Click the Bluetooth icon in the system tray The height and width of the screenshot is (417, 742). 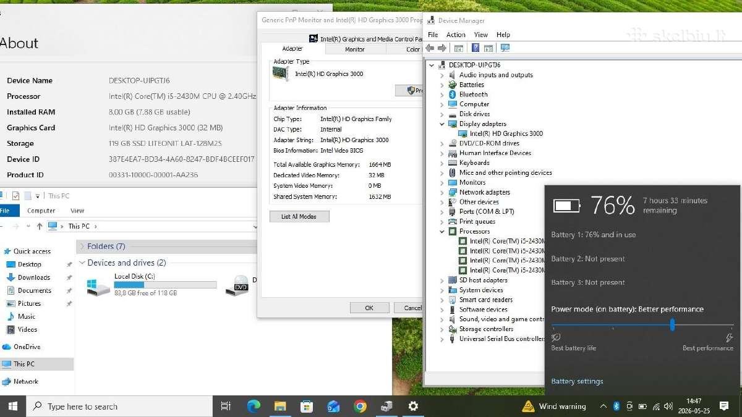pyautogui.click(x=616, y=406)
